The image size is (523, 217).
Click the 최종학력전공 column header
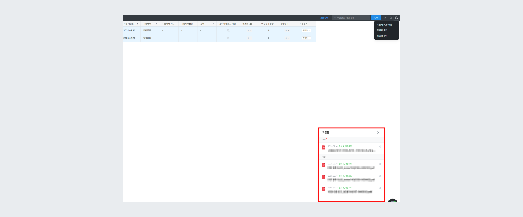pyautogui.click(x=187, y=24)
